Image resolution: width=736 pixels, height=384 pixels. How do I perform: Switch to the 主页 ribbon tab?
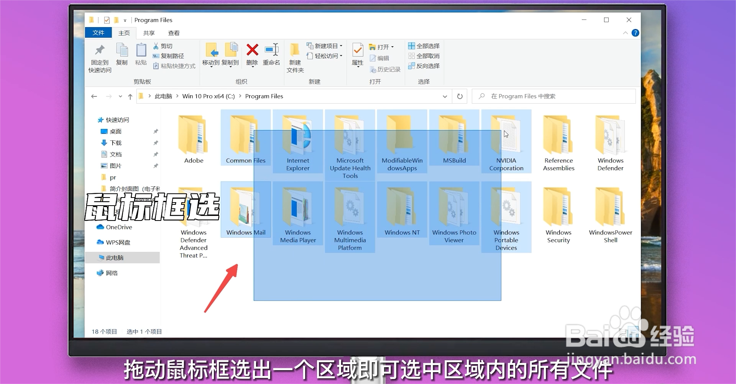pos(124,33)
